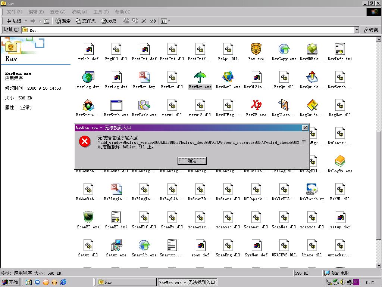Select the Rav.exe lion icon
The height and width of the screenshot is (287, 382).
point(256,49)
